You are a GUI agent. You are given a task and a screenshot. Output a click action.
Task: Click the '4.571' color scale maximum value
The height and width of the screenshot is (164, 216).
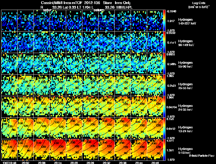(170, 141)
